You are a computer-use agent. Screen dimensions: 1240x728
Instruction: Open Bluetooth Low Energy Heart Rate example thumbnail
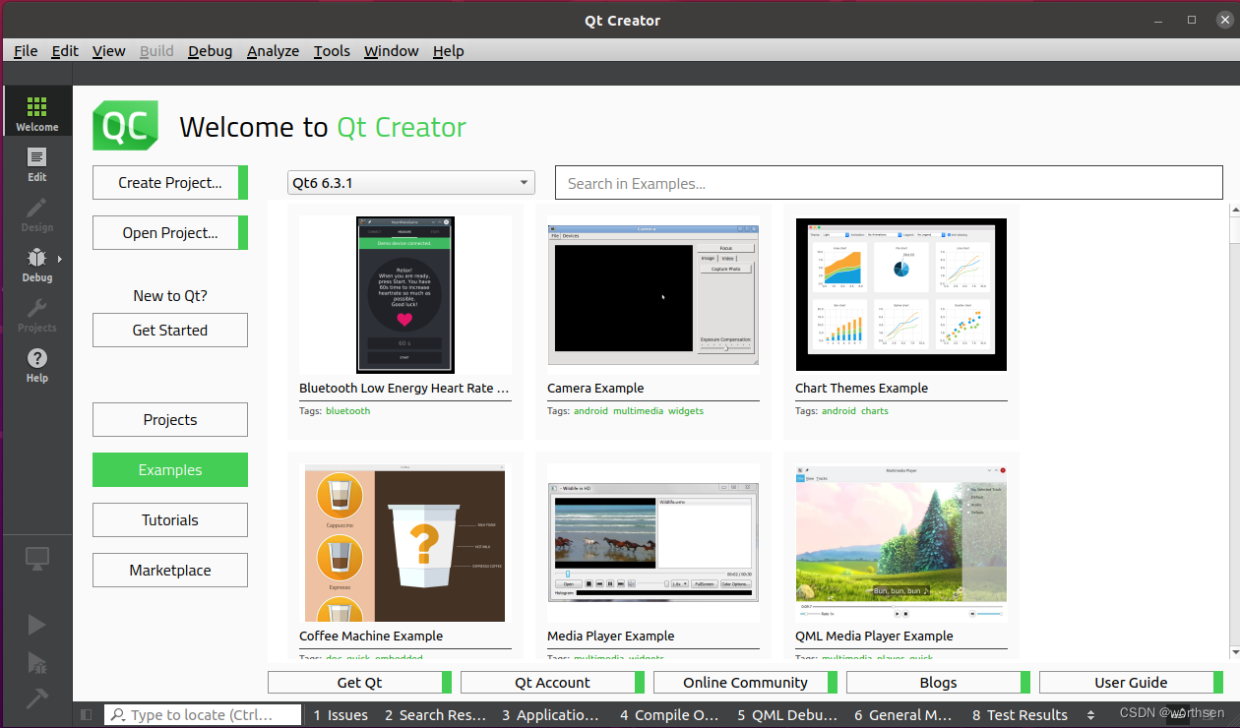click(405, 295)
